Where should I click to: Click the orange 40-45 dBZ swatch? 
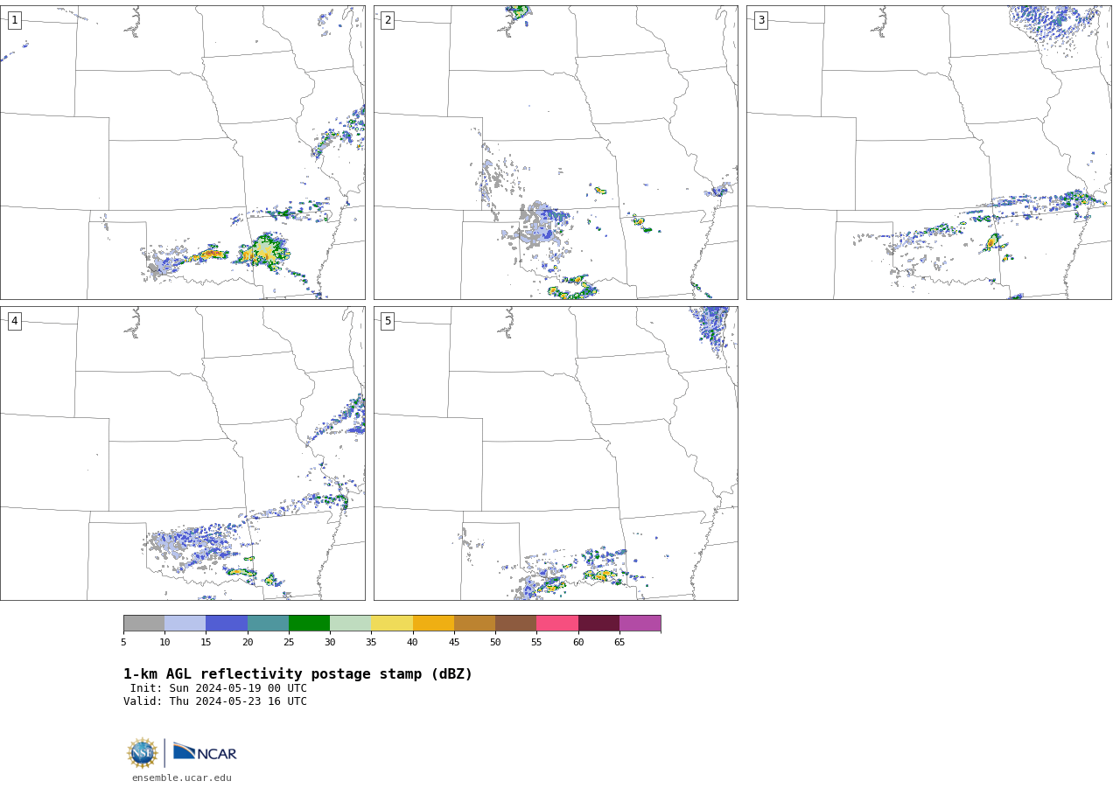pos(433,624)
